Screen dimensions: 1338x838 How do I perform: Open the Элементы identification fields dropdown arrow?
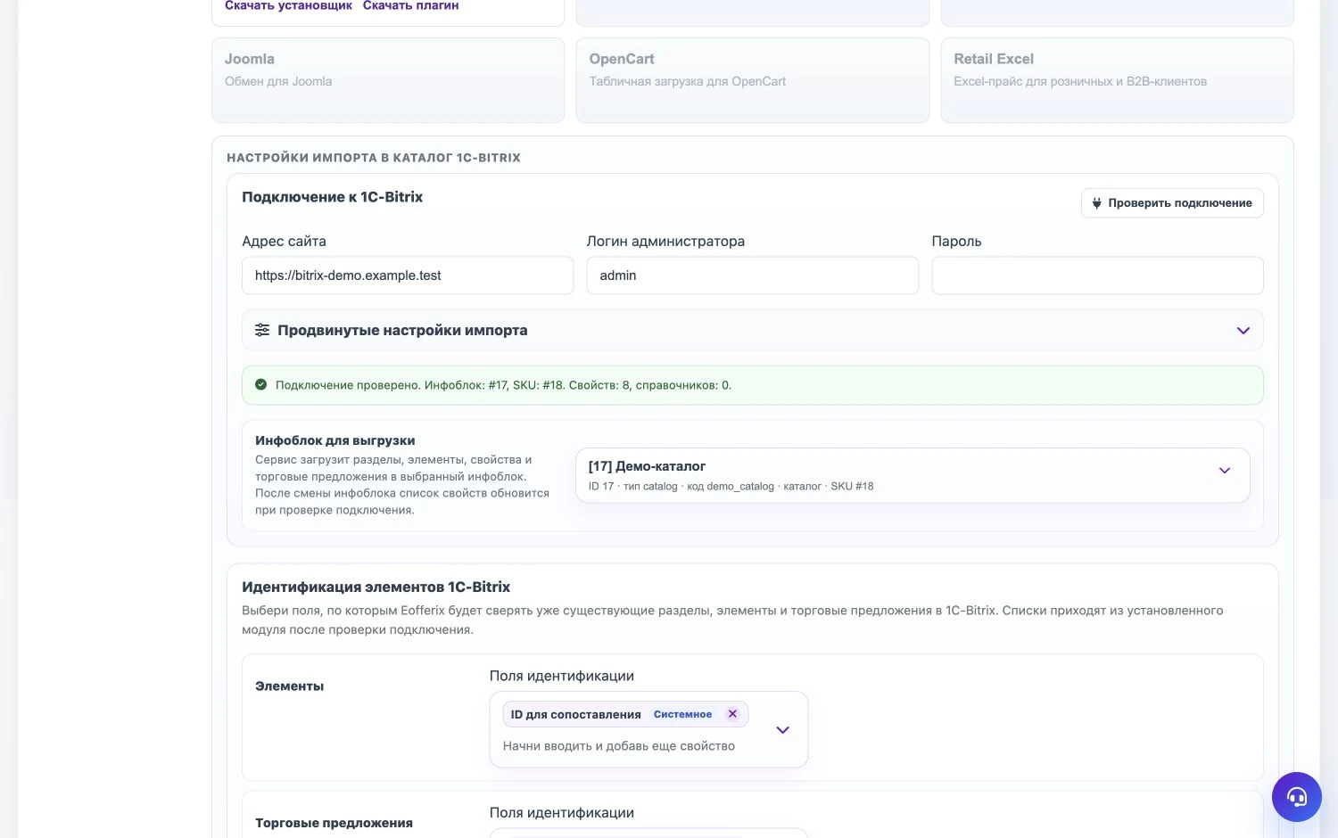coord(782,730)
